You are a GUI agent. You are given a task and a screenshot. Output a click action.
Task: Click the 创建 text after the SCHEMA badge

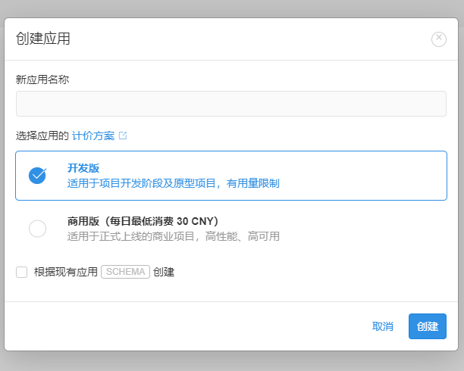pyautogui.click(x=164, y=272)
